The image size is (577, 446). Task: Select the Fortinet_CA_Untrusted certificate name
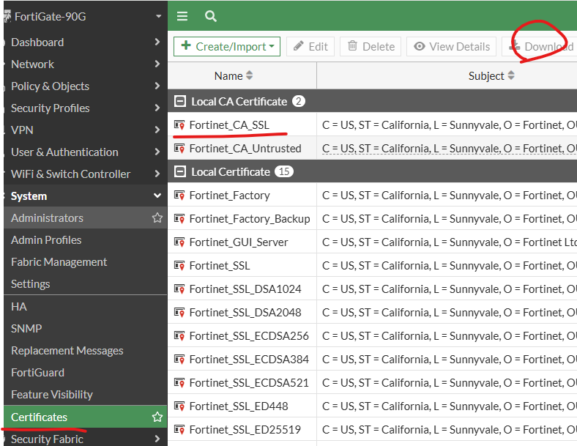[245, 148]
